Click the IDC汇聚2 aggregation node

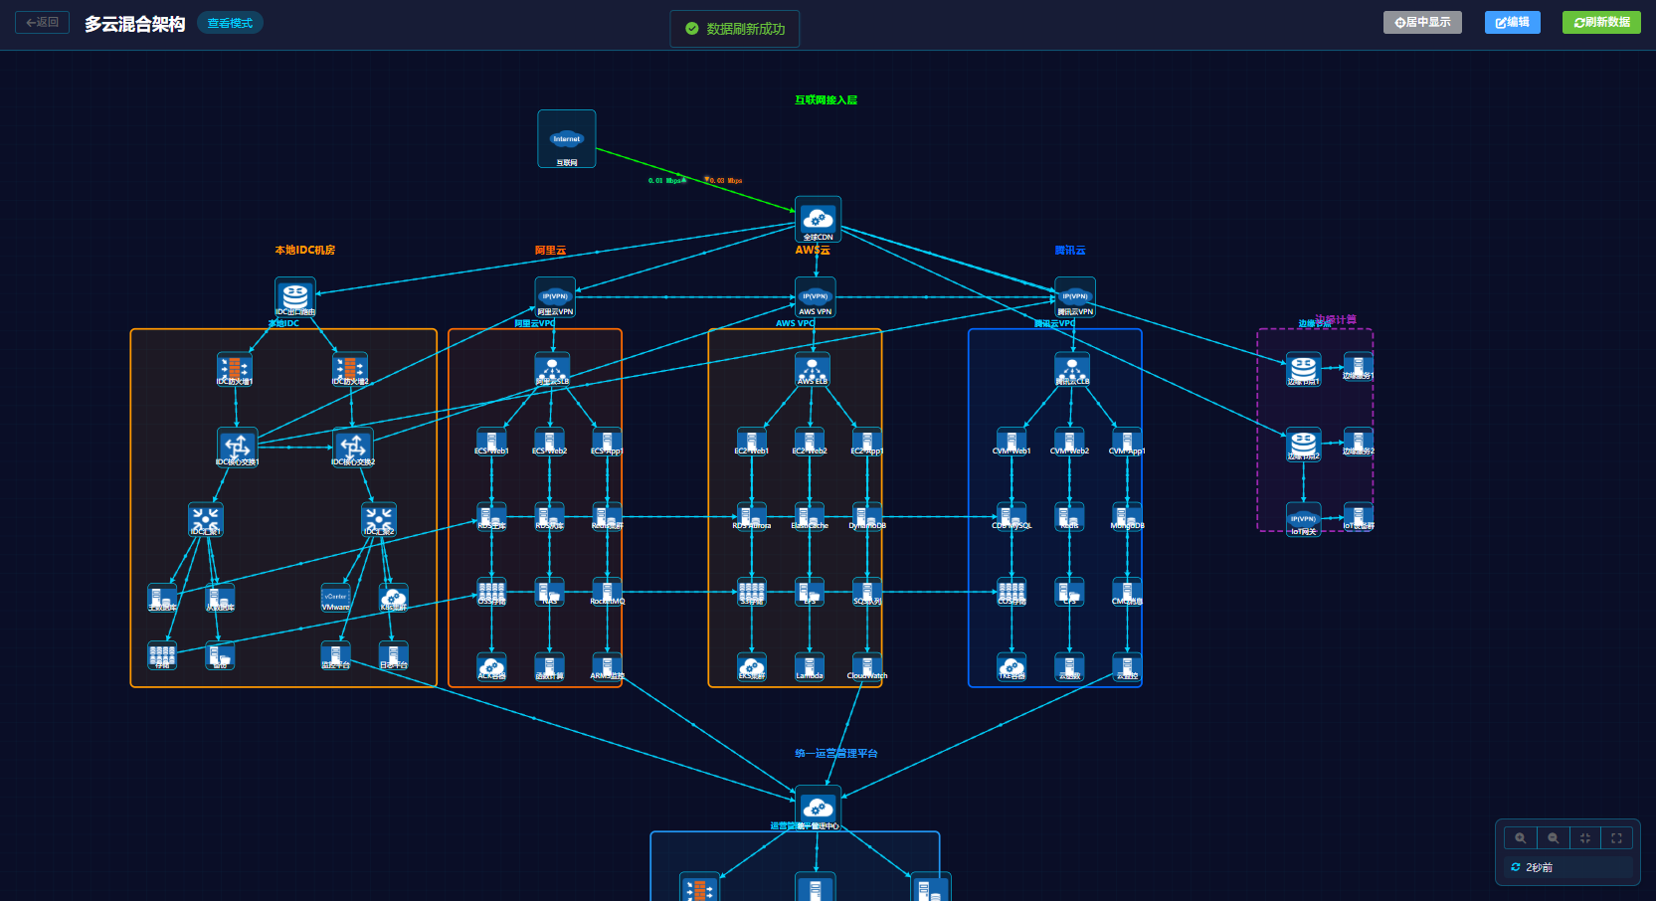pos(379,519)
